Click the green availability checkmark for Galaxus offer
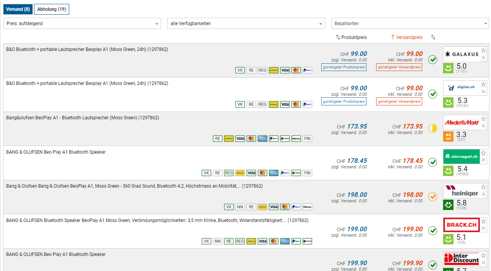491x271 pixels. point(433,59)
